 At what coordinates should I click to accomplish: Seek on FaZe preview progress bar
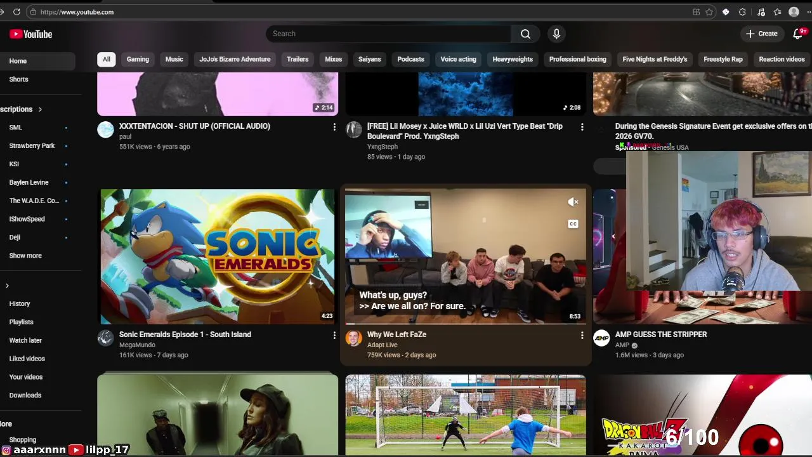click(x=466, y=323)
